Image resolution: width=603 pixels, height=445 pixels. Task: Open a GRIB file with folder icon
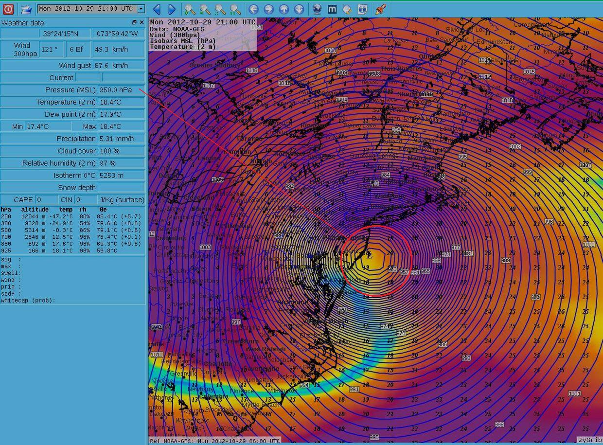point(26,9)
